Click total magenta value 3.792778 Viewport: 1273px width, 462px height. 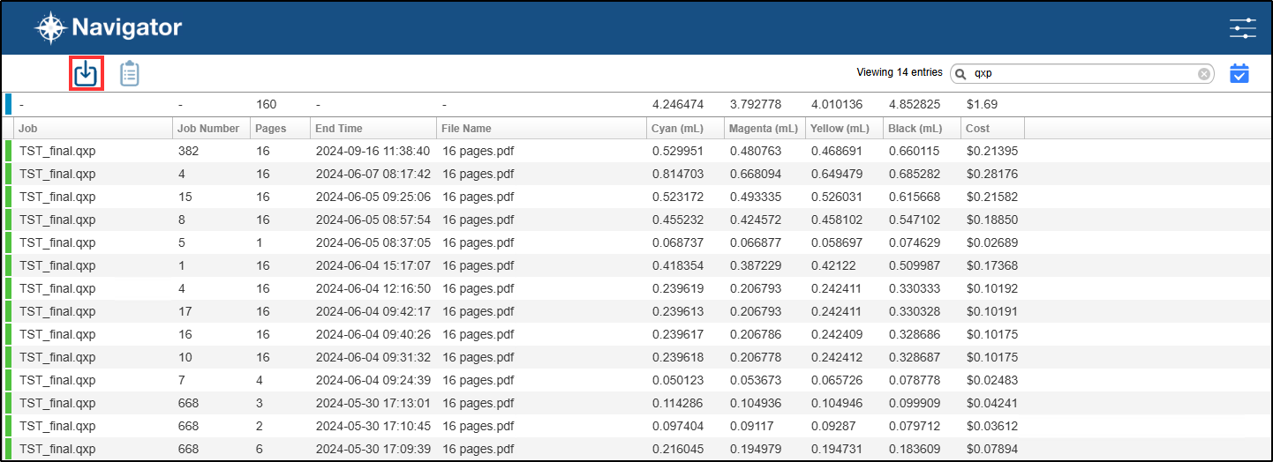pyautogui.click(x=756, y=104)
